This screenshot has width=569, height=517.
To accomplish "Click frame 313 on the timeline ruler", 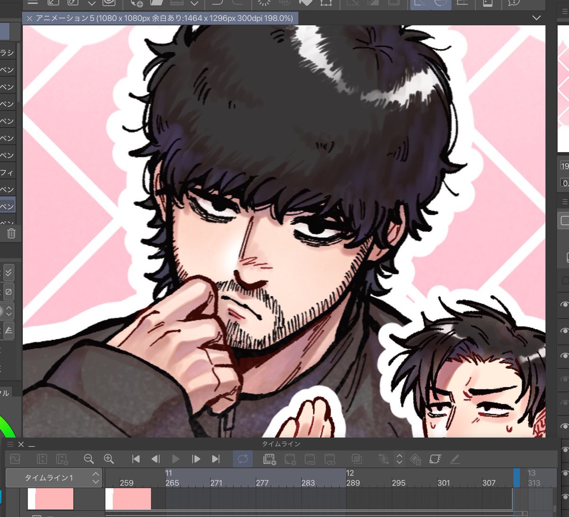I will (534, 483).
